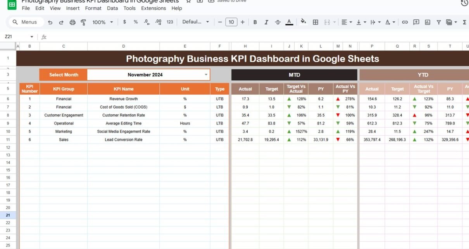Click the Lead Conversion Rate cell
The height and width of the screenshot is (249, 469).
(124, 140)
